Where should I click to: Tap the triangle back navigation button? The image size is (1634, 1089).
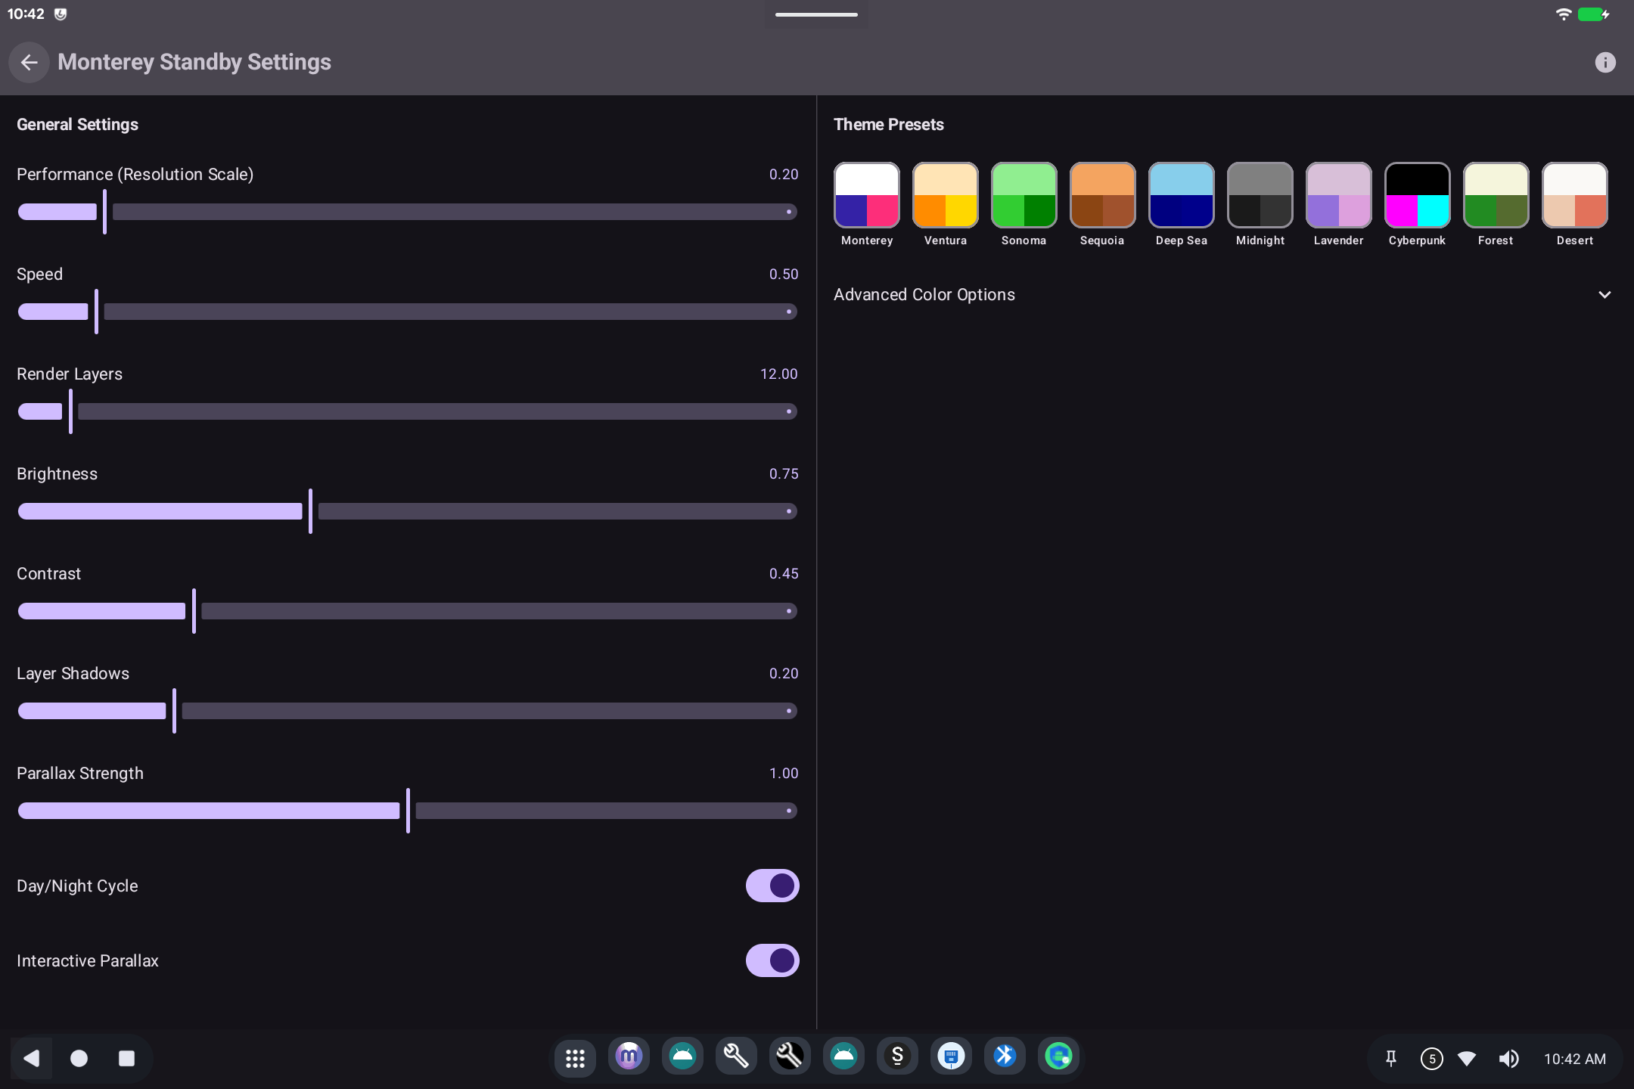(32, 1058)
